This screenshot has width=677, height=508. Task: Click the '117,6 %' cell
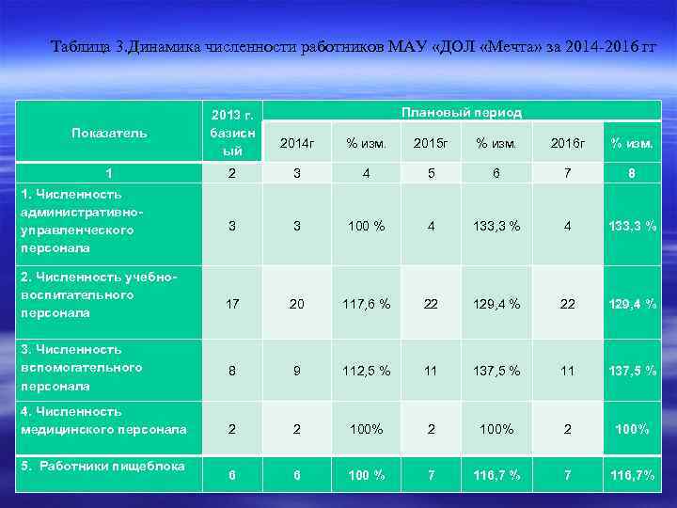[x=366, y=304]
